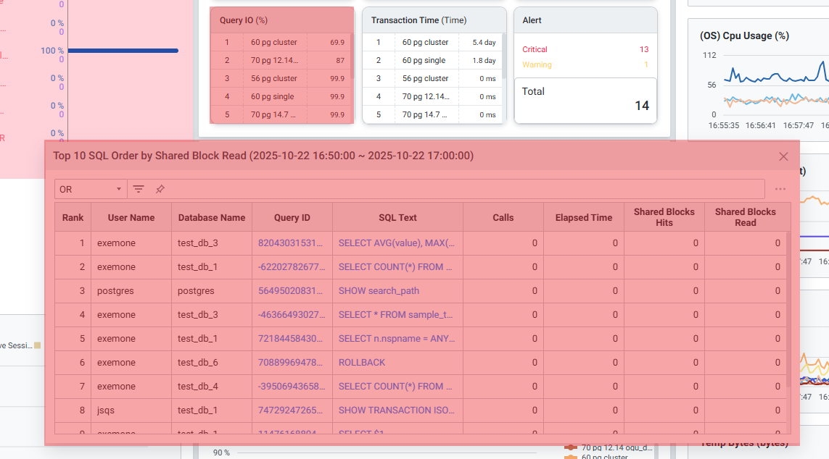
Task: Click the Critical alert count
Action: (x=643, y=49)
